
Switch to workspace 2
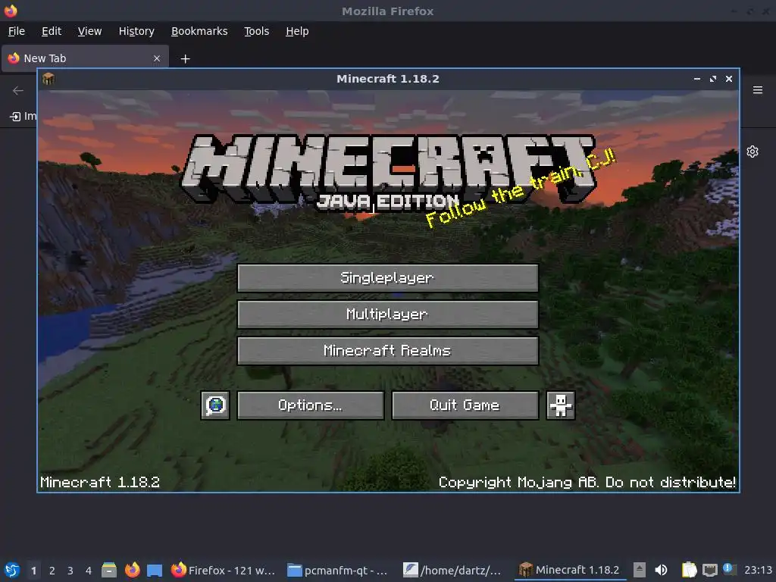point(52,571)
